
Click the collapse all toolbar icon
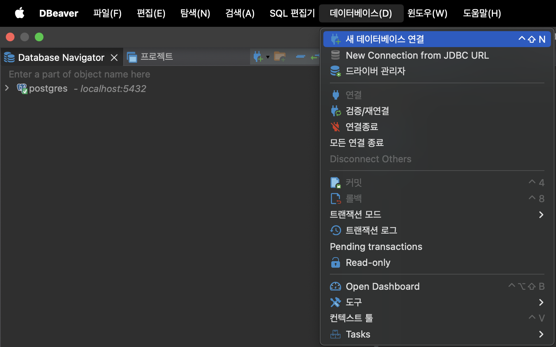(300, 57)
